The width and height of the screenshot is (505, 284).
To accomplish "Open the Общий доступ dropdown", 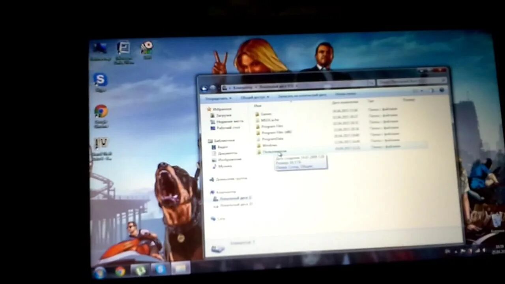I will click(254, 97).
